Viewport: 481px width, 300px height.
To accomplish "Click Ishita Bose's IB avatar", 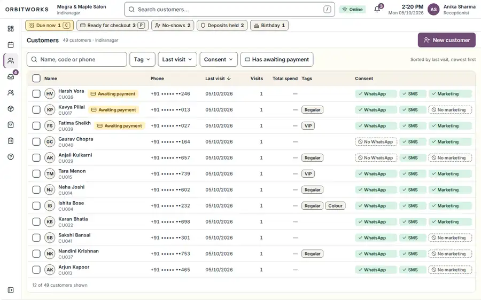I will (50, 206).
